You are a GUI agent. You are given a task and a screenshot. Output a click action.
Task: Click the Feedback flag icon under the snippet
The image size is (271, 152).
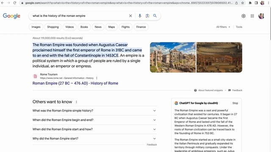230,90
